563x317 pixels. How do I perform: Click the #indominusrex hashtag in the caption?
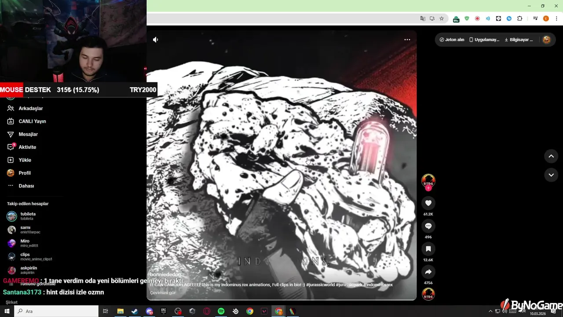(378, 285)
